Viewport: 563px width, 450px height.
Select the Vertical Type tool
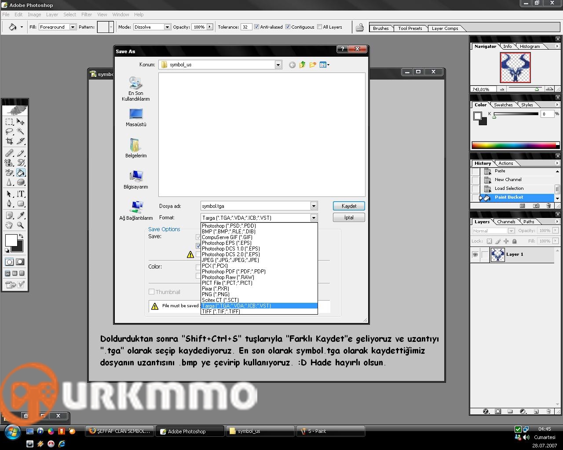click(x=20, y=194)
